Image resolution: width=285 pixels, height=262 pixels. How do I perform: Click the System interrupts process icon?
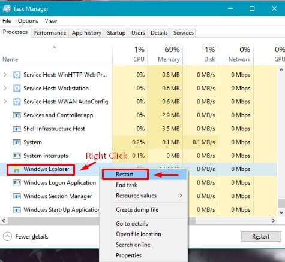(x=17, y=156)
